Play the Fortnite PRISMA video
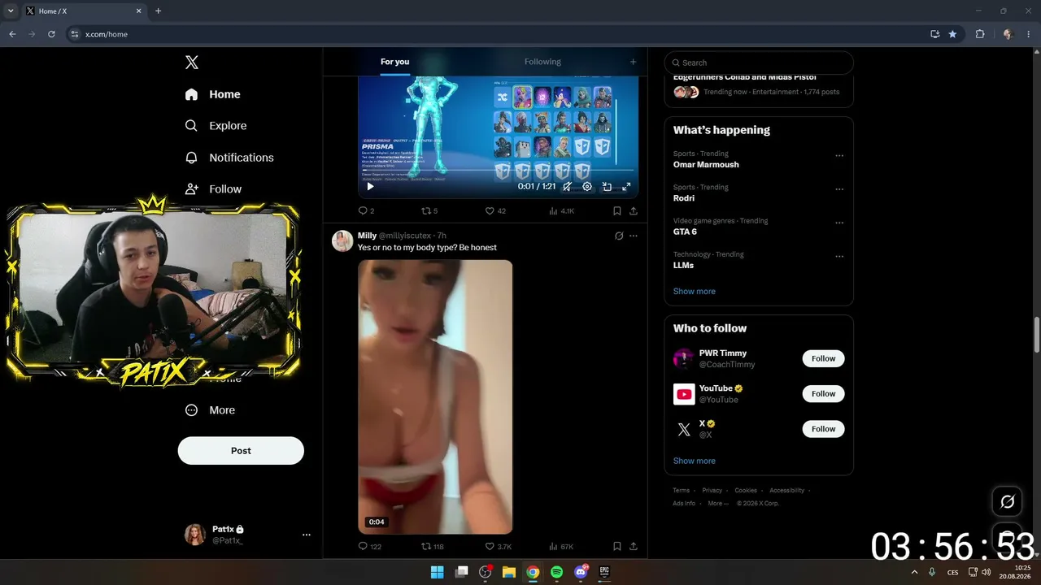Viewport: 1041px width, 585px height. coord(370,187)
